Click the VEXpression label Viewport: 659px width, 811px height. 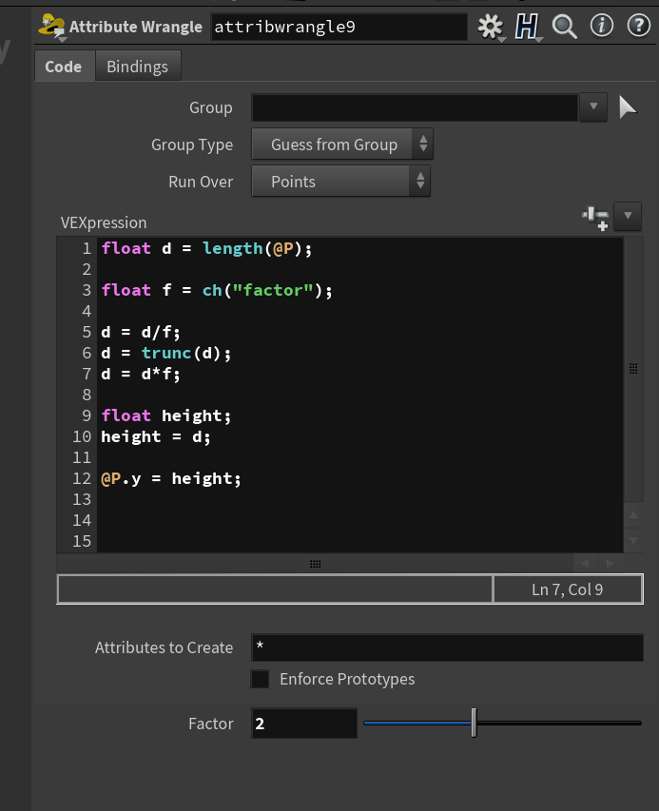click(104, 222)
